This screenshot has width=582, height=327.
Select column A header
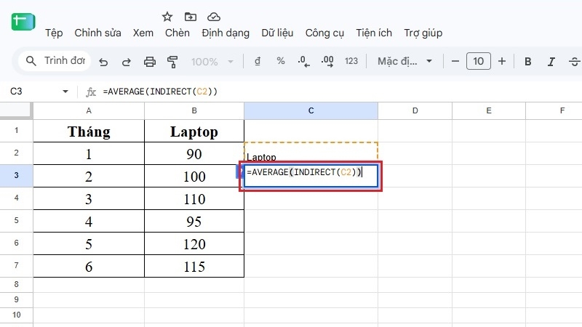[x=89, y=110]
